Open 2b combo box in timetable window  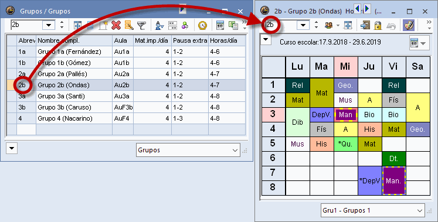(303, 25)
